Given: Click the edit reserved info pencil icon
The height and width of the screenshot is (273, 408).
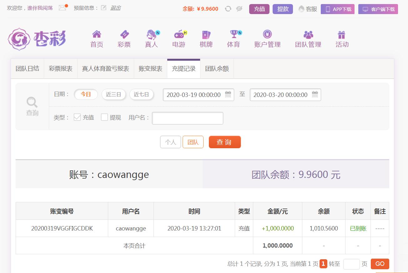Looking at the screenshot, I should click(x=103, y=8).
